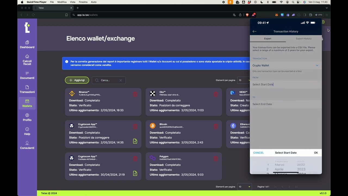Delete the Cryptocom App Cryptowallet entry

135,126
